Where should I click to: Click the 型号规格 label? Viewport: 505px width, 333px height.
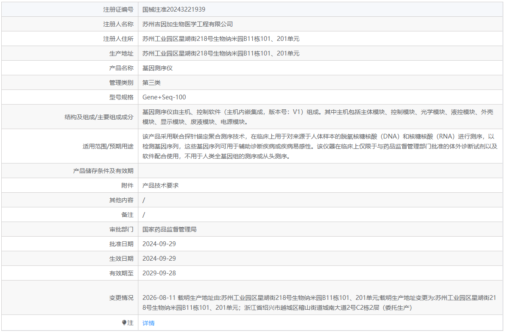122,97
